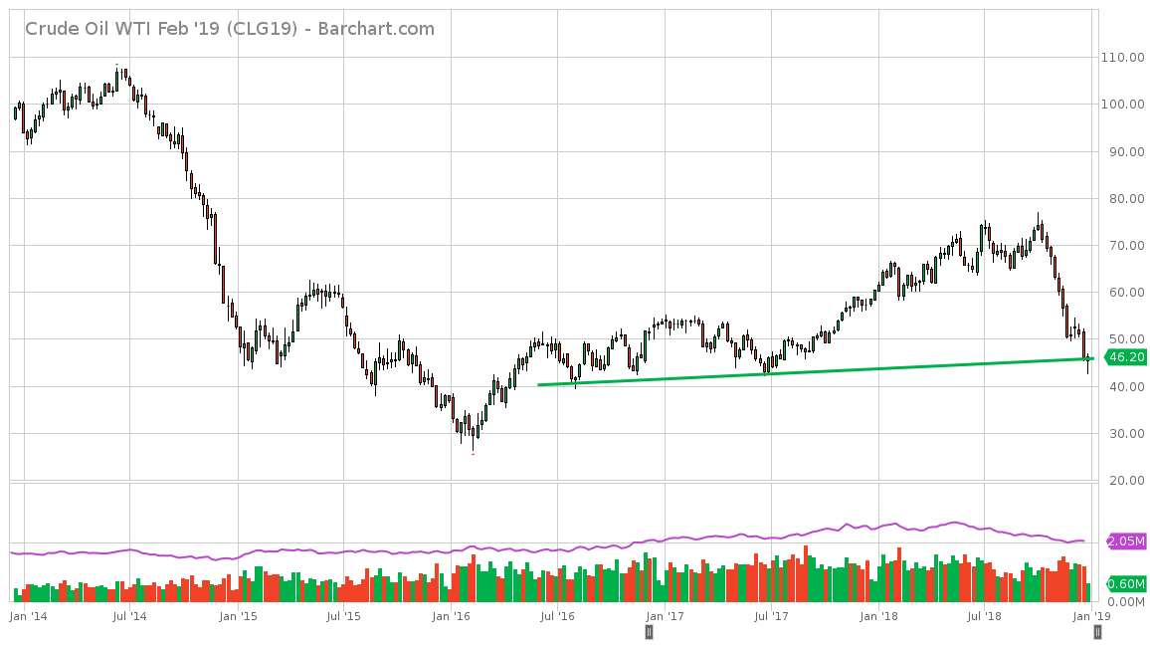
Task: Select the green high marker above the 2014 peak
Action: click(x=117, y=65)
